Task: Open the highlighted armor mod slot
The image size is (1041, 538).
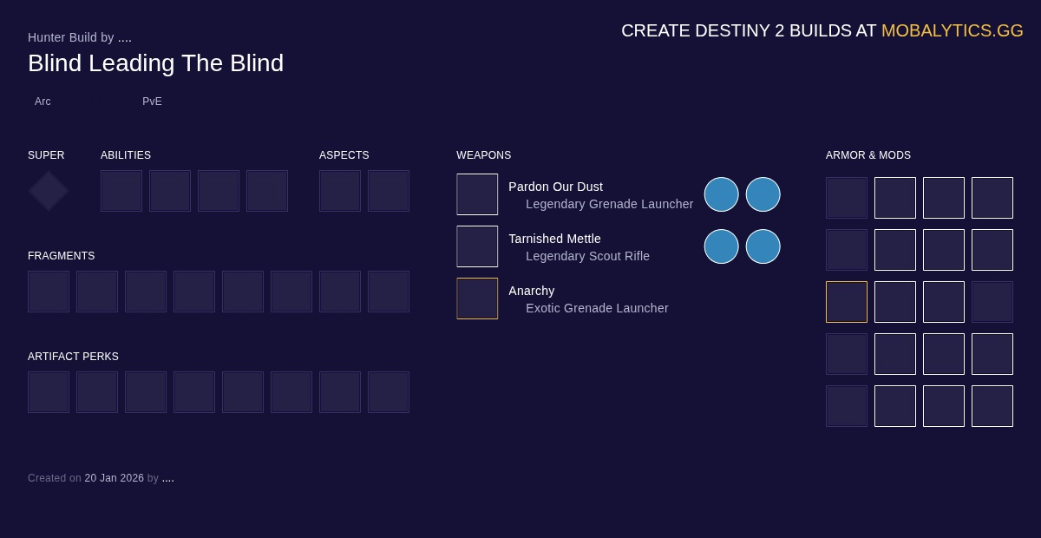Action: pos(847,302)
